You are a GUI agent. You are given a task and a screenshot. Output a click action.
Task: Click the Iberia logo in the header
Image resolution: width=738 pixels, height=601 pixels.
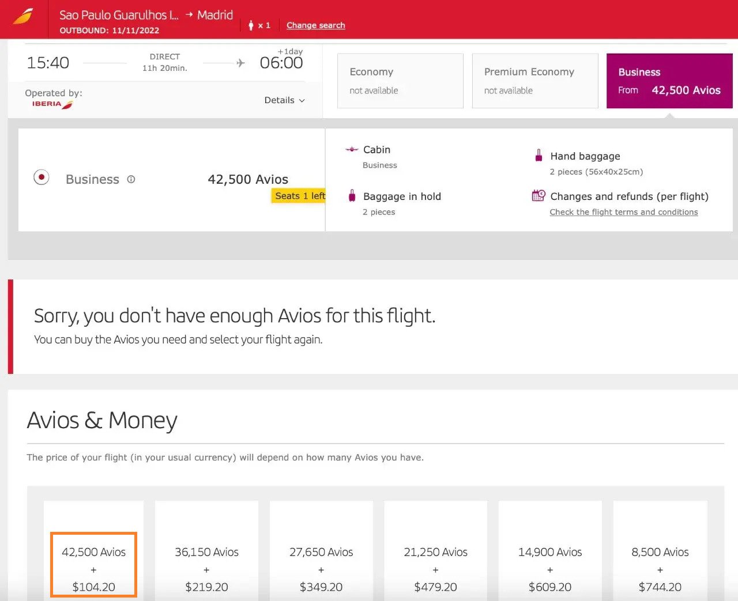pyautogui.click(x=23, y=16)
